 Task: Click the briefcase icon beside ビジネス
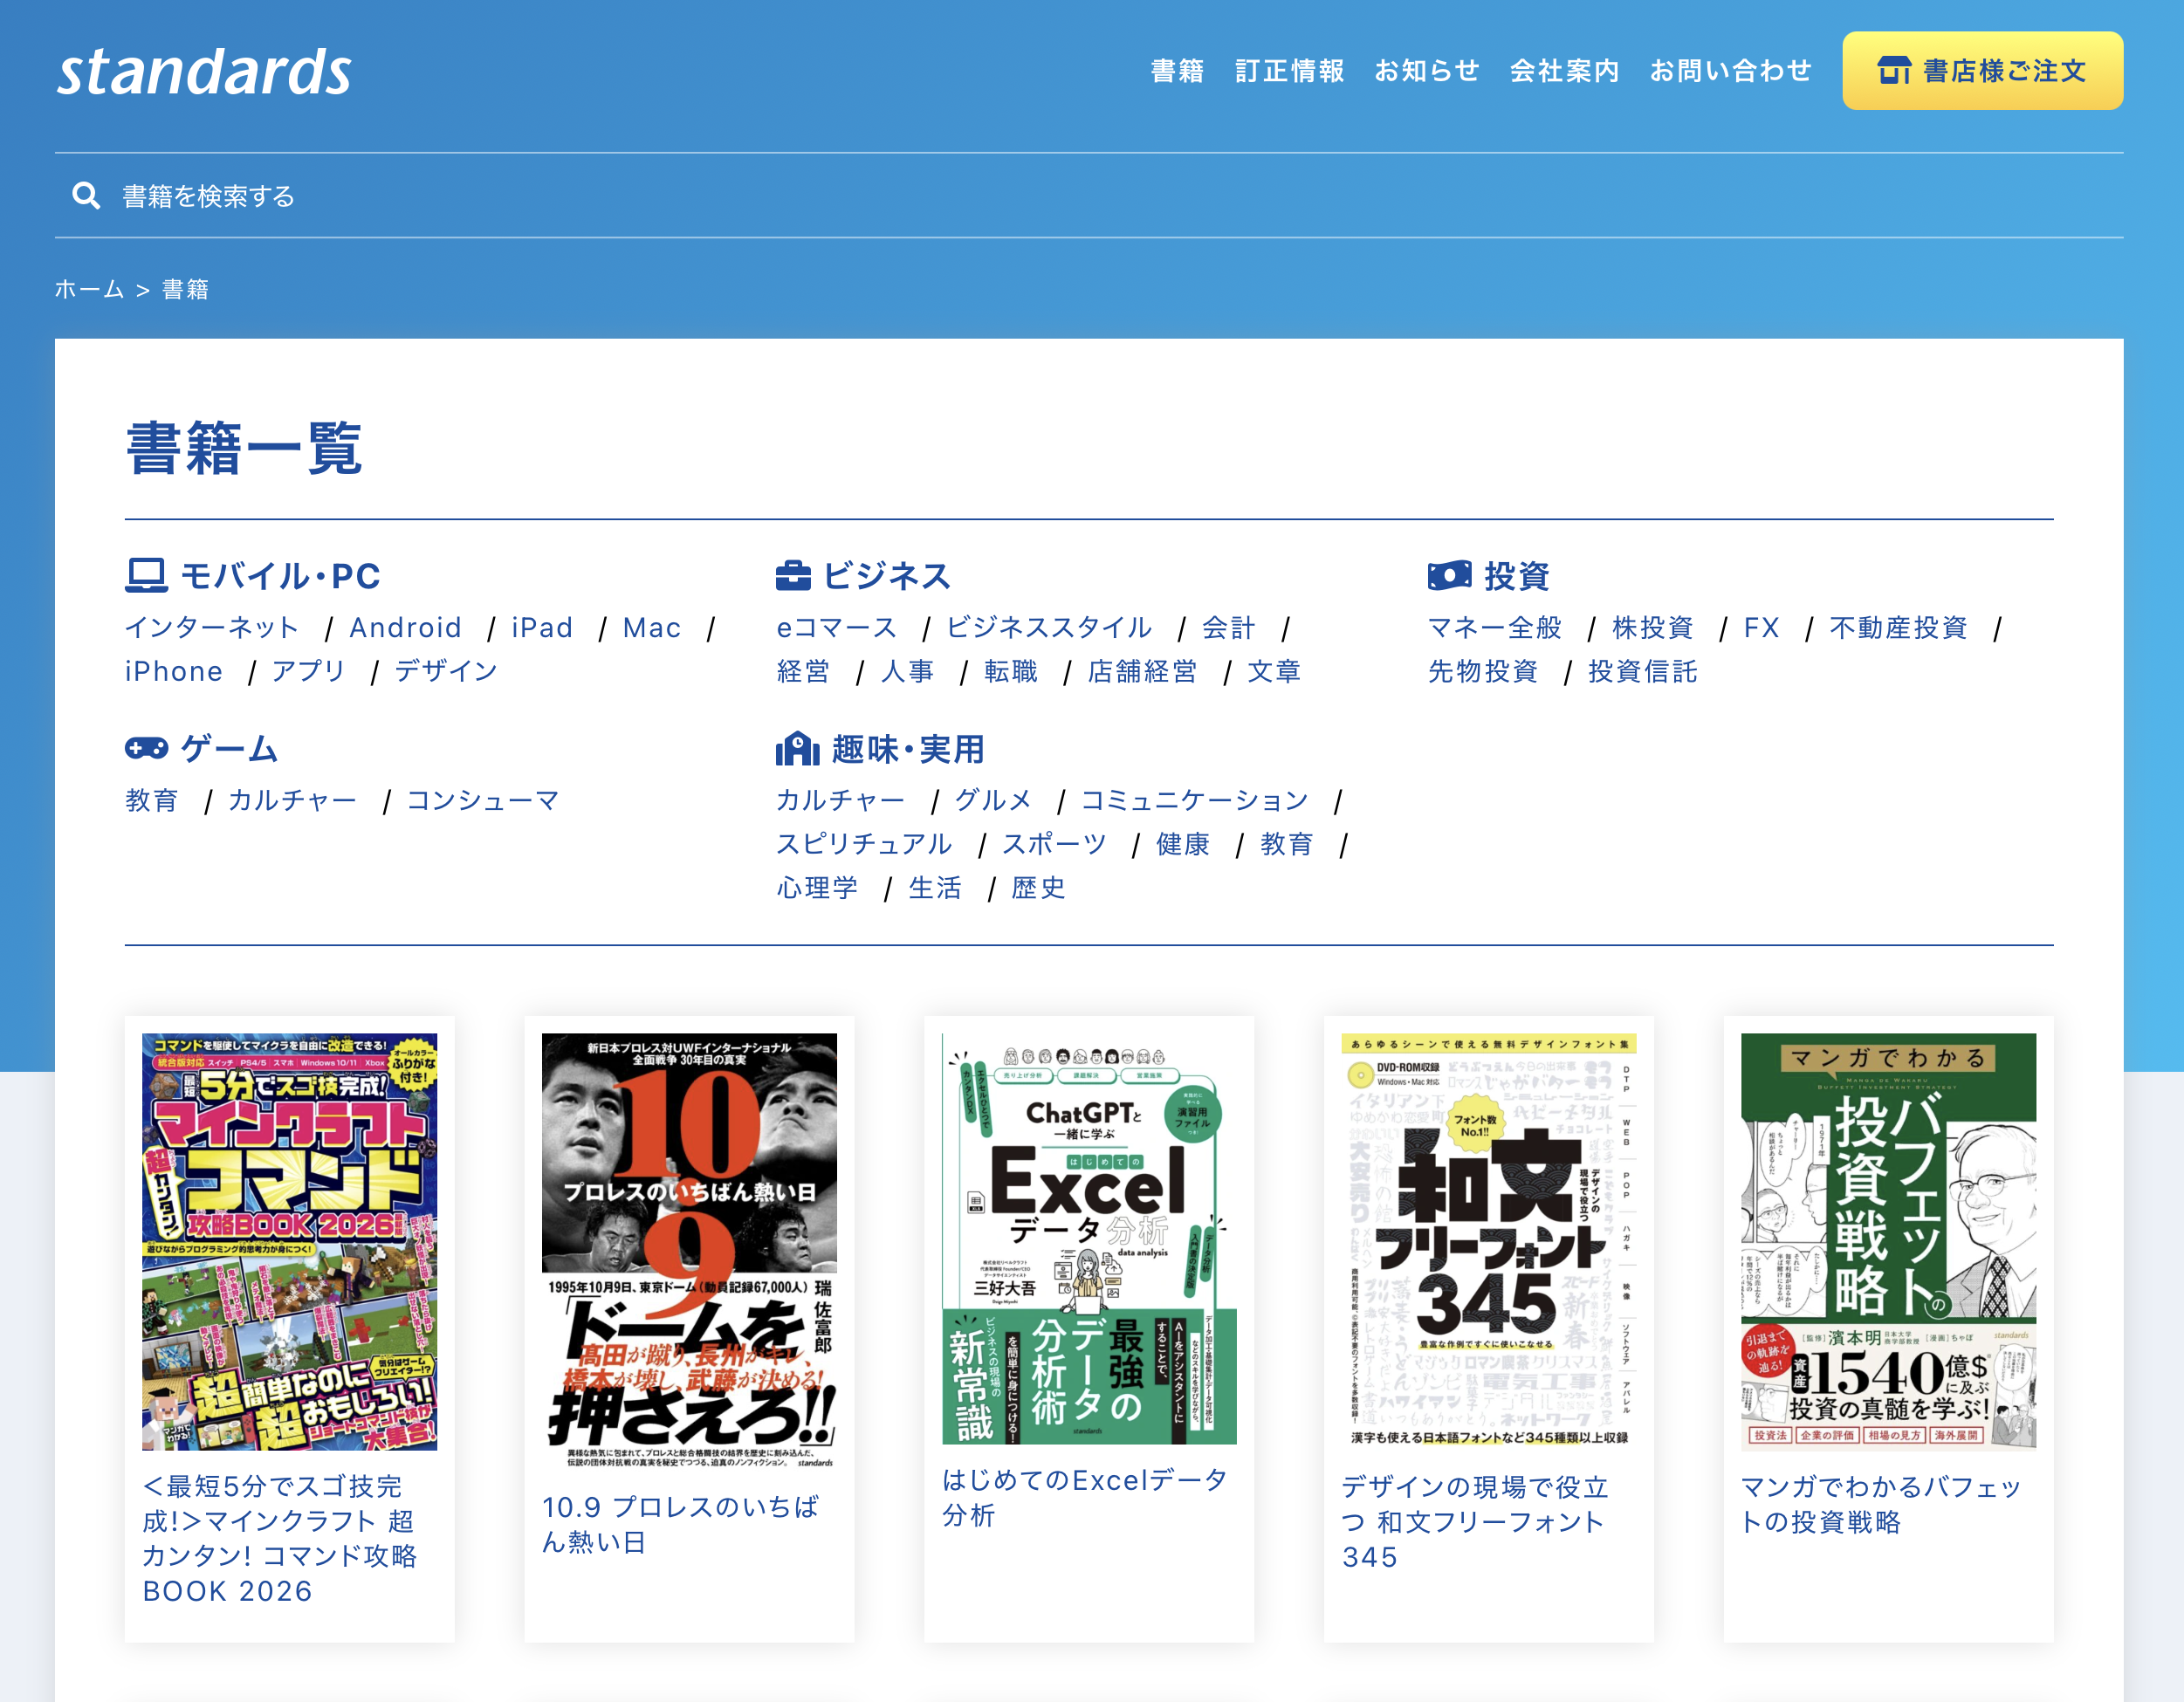coord(793,576)
